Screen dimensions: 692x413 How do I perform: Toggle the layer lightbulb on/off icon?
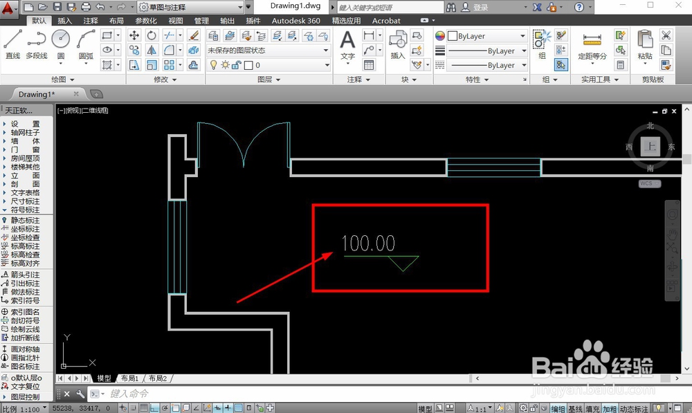[x=214, y=65]
